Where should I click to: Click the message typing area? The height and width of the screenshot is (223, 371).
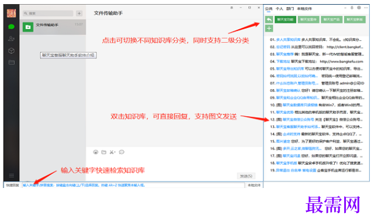pyautogui.click(x=174, y=165)
